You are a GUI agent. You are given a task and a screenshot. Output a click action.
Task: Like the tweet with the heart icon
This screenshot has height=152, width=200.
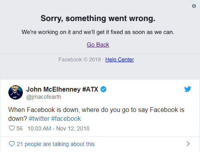(12, 128)
